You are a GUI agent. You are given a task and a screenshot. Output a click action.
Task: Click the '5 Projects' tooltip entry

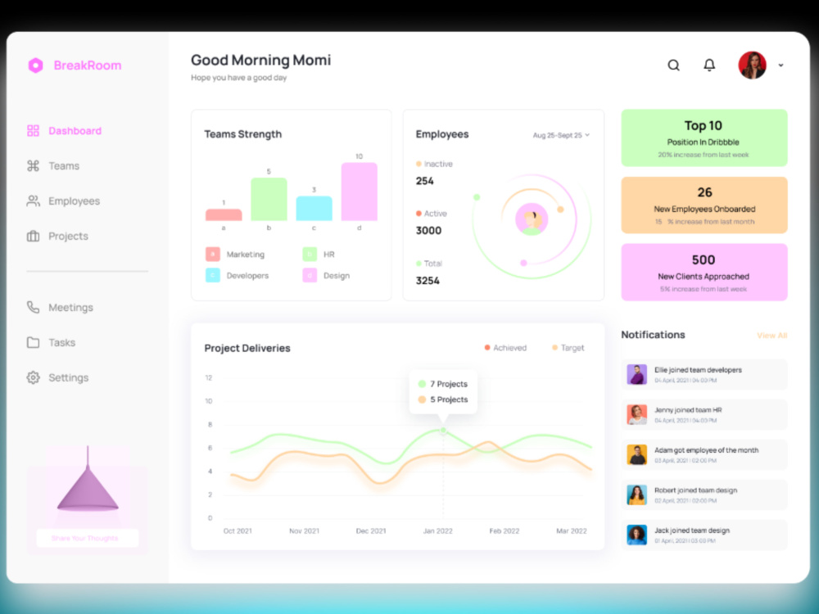tap(443, 400)
